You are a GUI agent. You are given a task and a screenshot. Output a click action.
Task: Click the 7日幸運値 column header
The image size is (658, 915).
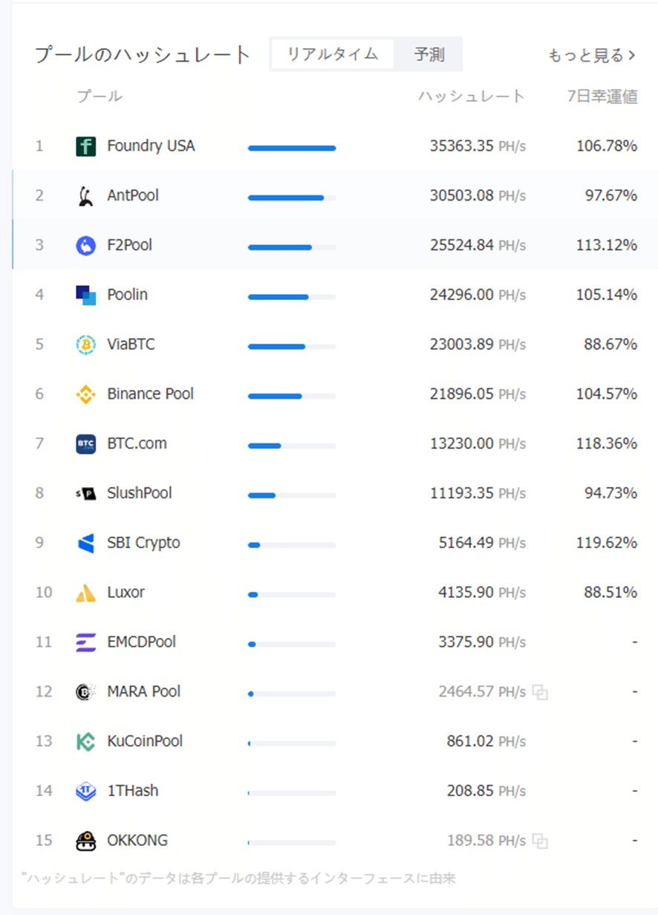pyautogui.click(x=602, y=97)
